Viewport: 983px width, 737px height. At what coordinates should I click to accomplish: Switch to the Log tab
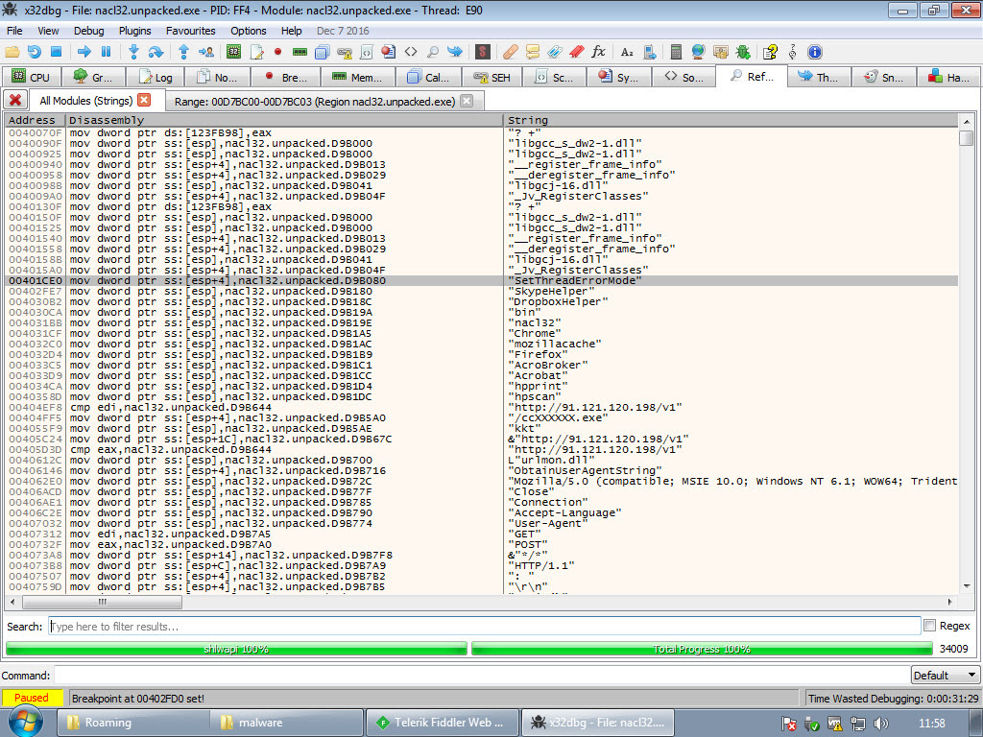coord(156,78)
